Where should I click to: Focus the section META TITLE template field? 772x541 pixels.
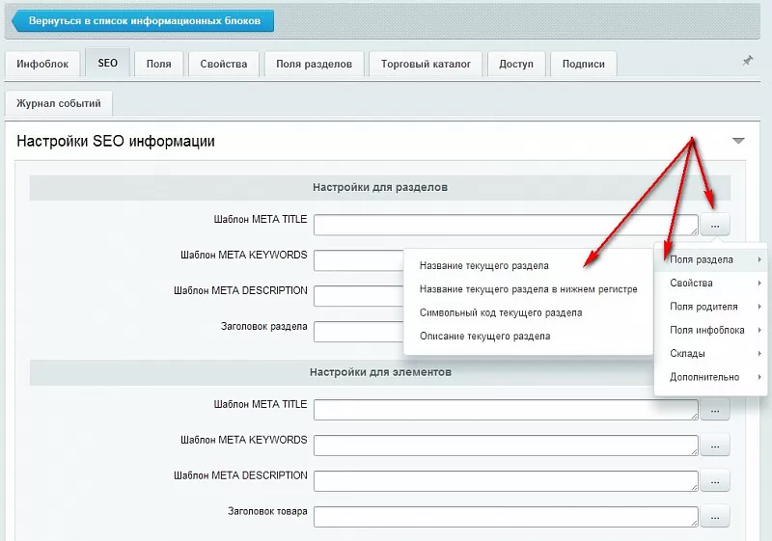(x=505, y=225)
